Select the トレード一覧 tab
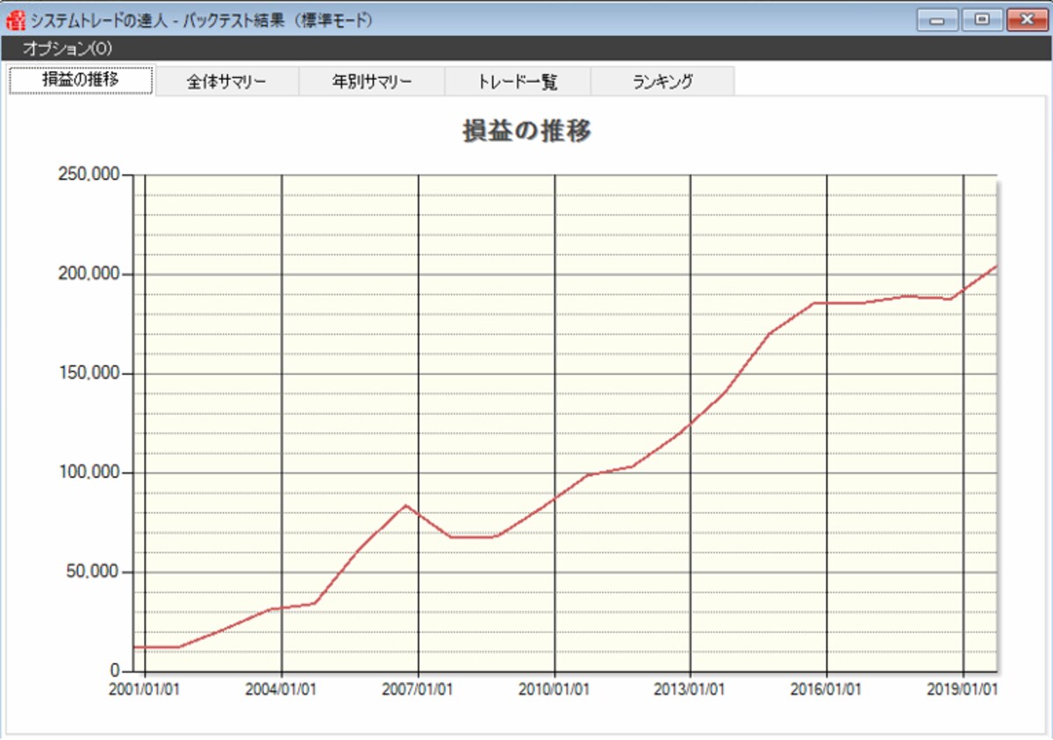 518,82
